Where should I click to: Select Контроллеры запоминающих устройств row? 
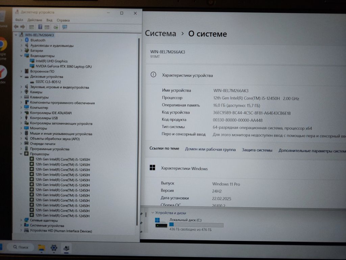pos(61,123)
